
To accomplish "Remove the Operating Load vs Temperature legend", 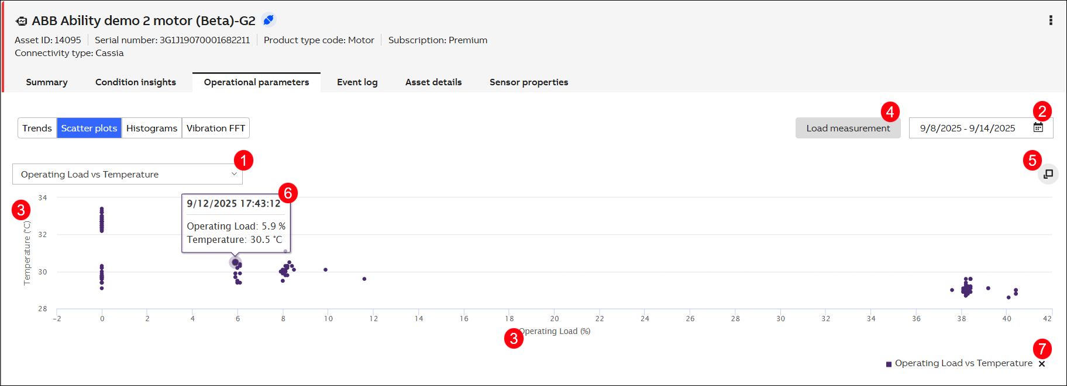I will 1042,364.
